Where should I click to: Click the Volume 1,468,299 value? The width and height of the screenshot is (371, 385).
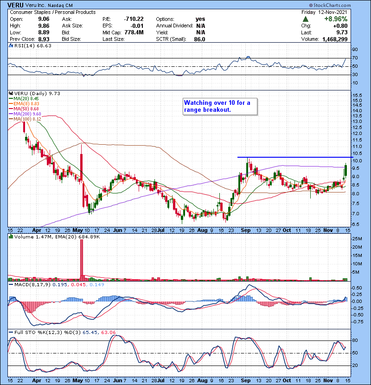335,39
